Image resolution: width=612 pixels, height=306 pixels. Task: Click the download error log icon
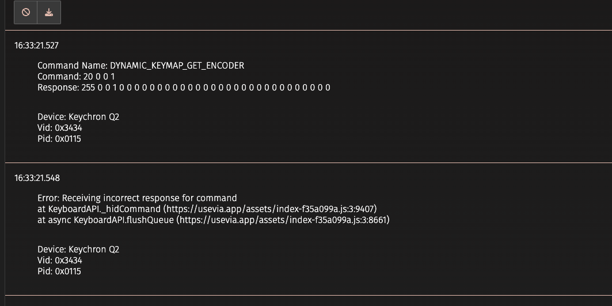[x=49, y=12]
